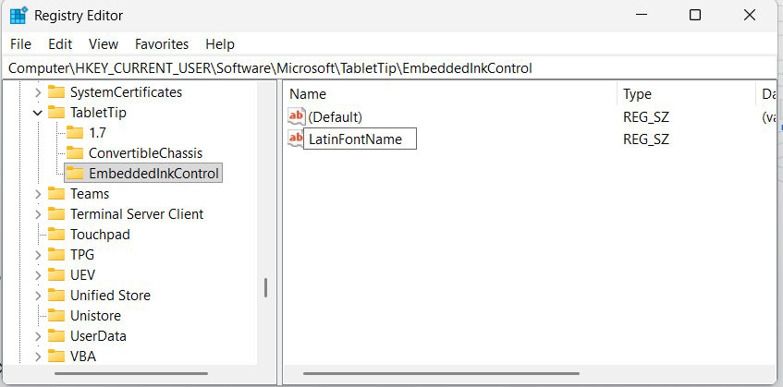Viewport: 783px width, 387px height.
Task: Click the Registry Editor app icon
Action: pyautogui.click(x=18, y=16)
